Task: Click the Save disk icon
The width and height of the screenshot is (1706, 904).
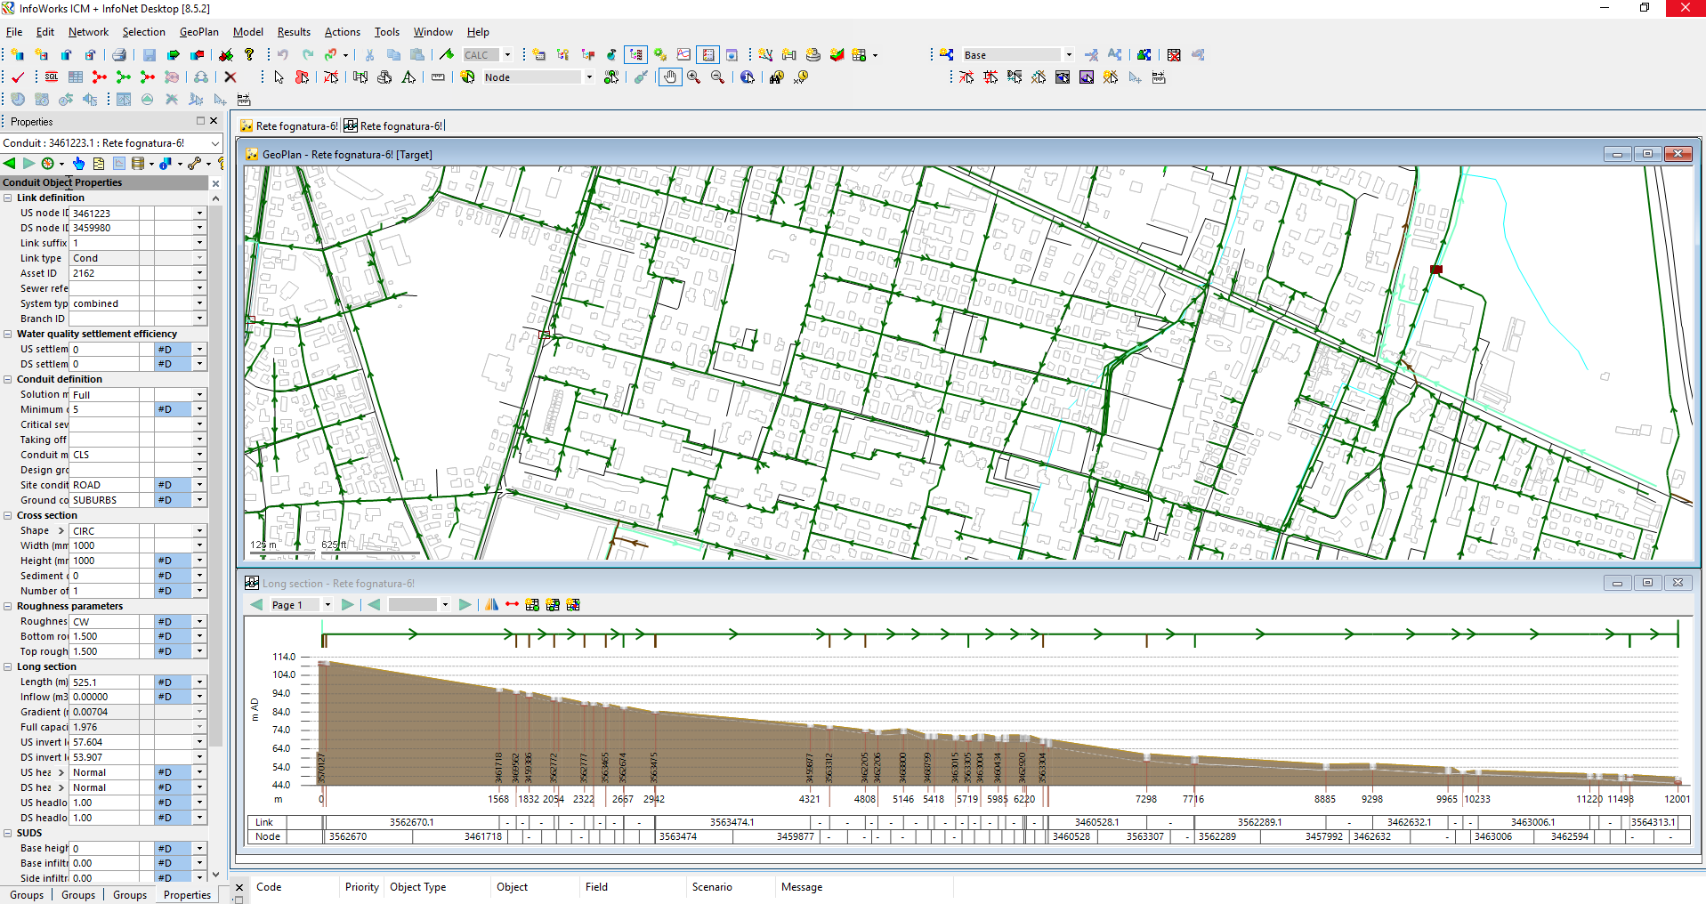Action: 150,54
